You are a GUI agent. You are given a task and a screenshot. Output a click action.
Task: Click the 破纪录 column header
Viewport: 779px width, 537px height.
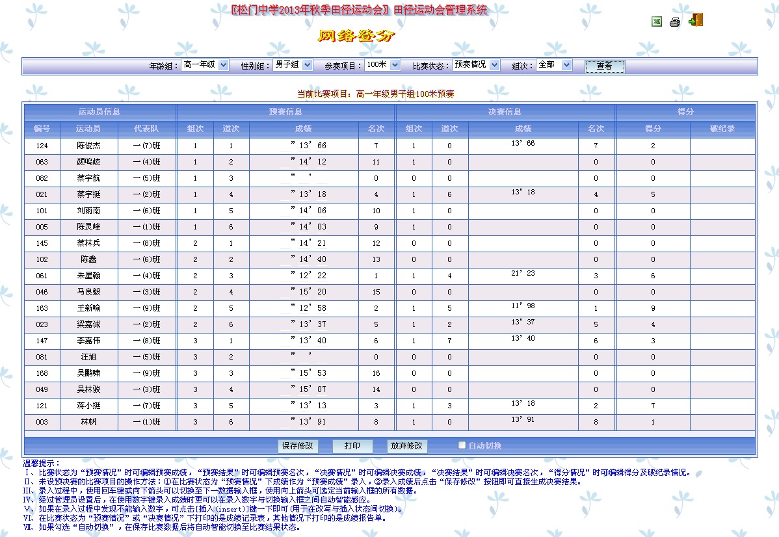point(722,129)
